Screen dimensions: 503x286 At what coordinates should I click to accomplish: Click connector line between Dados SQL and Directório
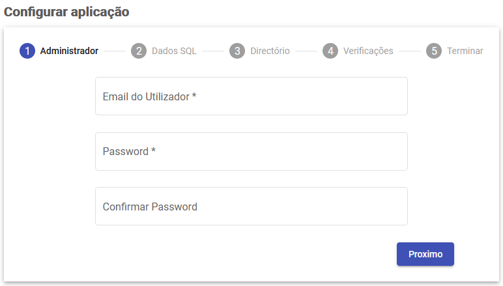click(x=212, y=51)
